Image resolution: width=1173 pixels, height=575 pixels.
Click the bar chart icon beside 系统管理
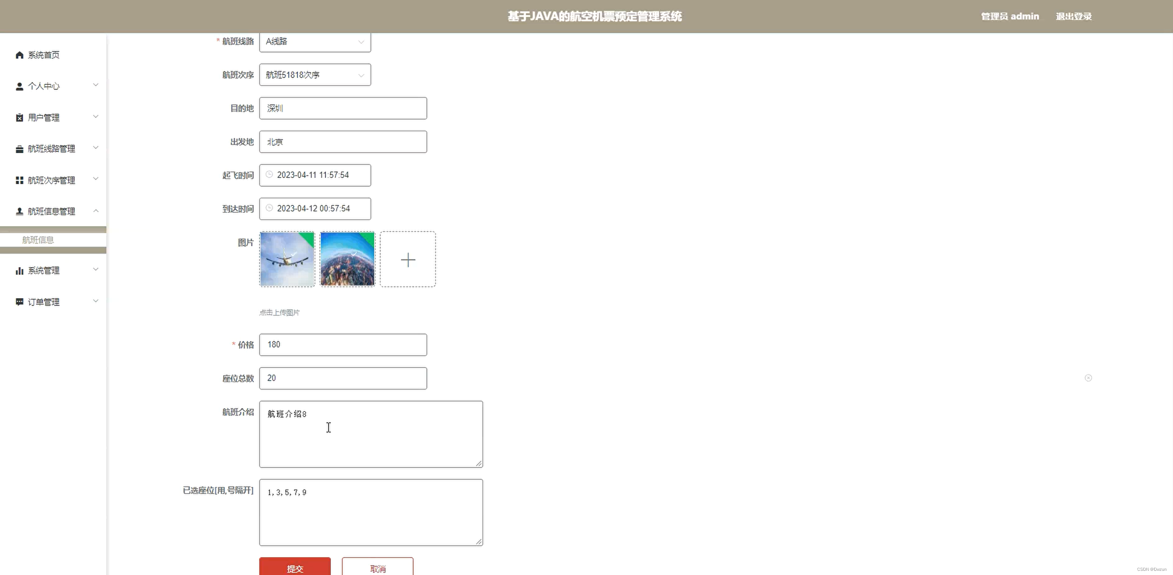click(19, 271)
